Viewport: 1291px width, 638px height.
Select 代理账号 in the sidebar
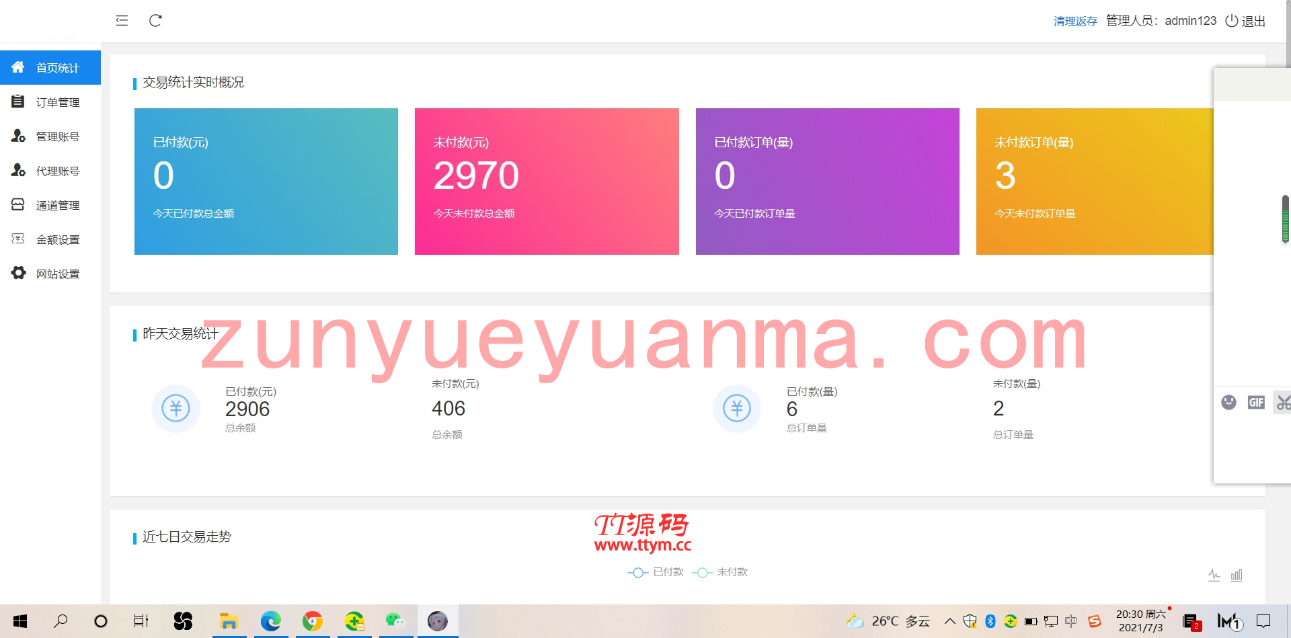coord(50,171)
